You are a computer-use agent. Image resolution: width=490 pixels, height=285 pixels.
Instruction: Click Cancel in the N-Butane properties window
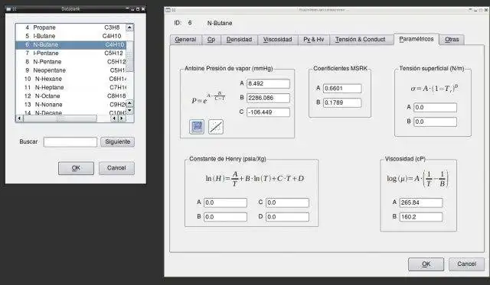coord(466,264)
